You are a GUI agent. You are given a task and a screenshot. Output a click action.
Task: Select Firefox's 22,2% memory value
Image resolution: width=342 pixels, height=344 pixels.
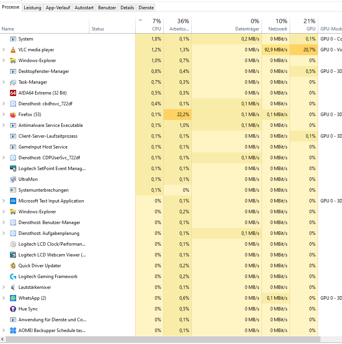pyautogui.click(x=178, y=115)
